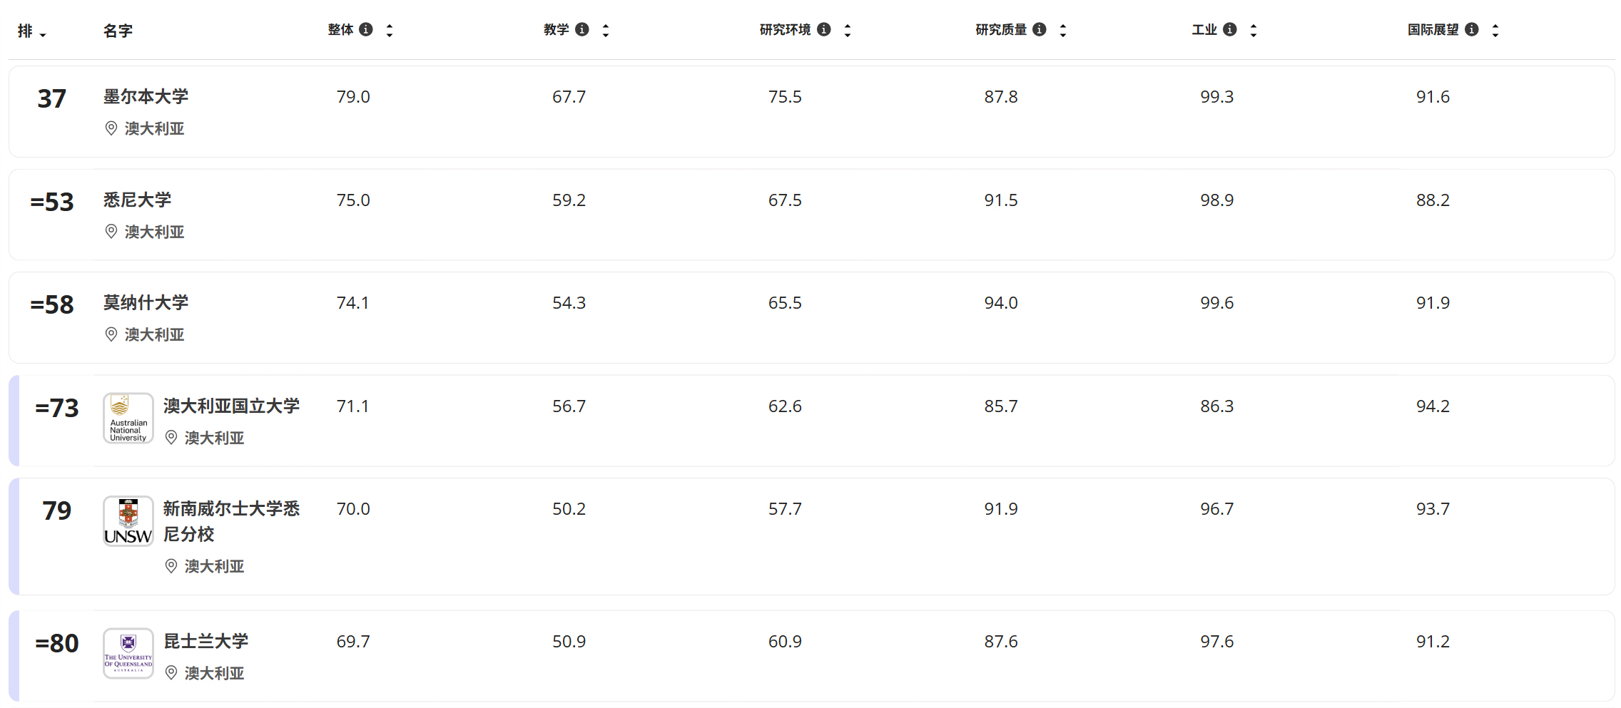Click info icon beside 教学 column
Image resolution: width=1621 pixels, height=708 pixels.
[582, 29]
